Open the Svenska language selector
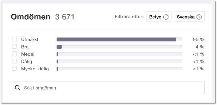The width and height of the screenshot is (217, 105). [189, 16]
